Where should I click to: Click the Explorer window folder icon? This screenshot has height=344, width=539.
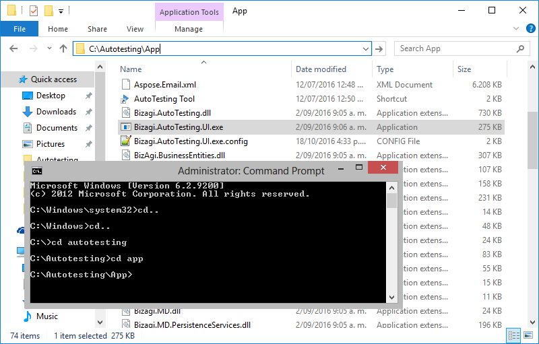[11, 11]
